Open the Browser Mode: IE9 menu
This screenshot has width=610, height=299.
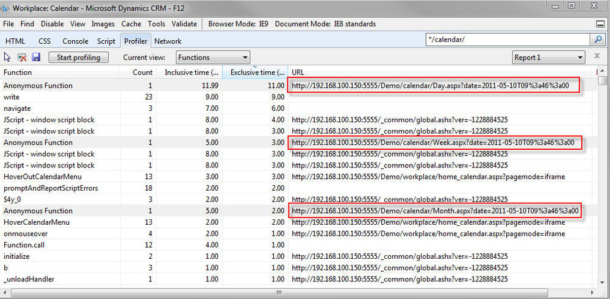point(238,24)
